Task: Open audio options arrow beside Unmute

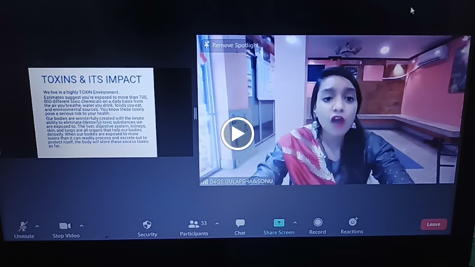Action: [37, 226]
